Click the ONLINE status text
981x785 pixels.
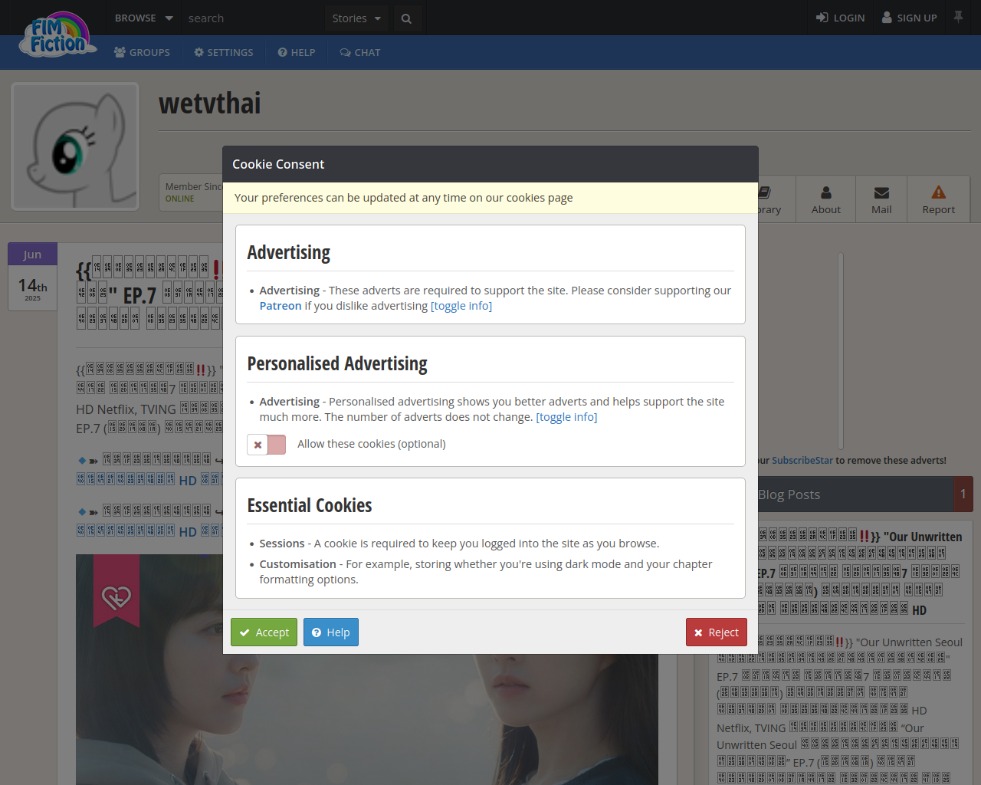(x=180, y=199)
